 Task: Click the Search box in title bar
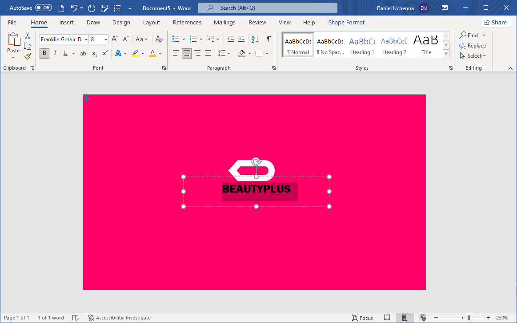coord(268,8)
